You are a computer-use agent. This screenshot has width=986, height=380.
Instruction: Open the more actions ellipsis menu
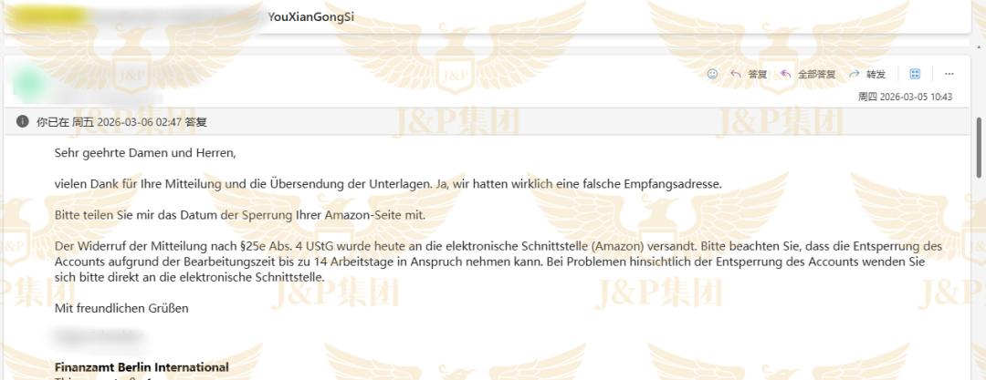coord(949,74)
